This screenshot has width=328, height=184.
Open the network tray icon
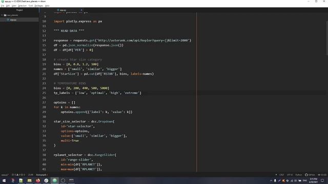point(292,180)
